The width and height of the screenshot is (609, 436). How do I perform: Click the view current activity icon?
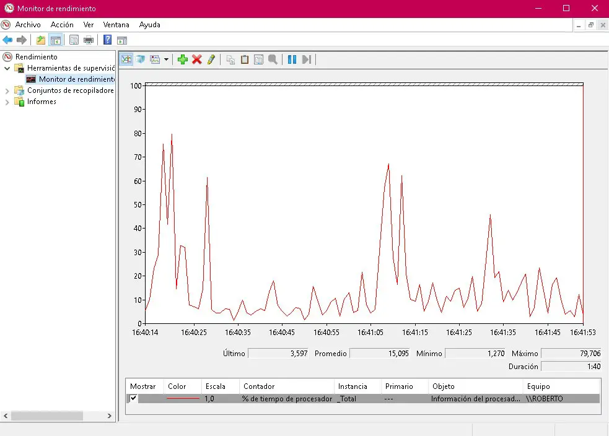click(x=126, y=59)
